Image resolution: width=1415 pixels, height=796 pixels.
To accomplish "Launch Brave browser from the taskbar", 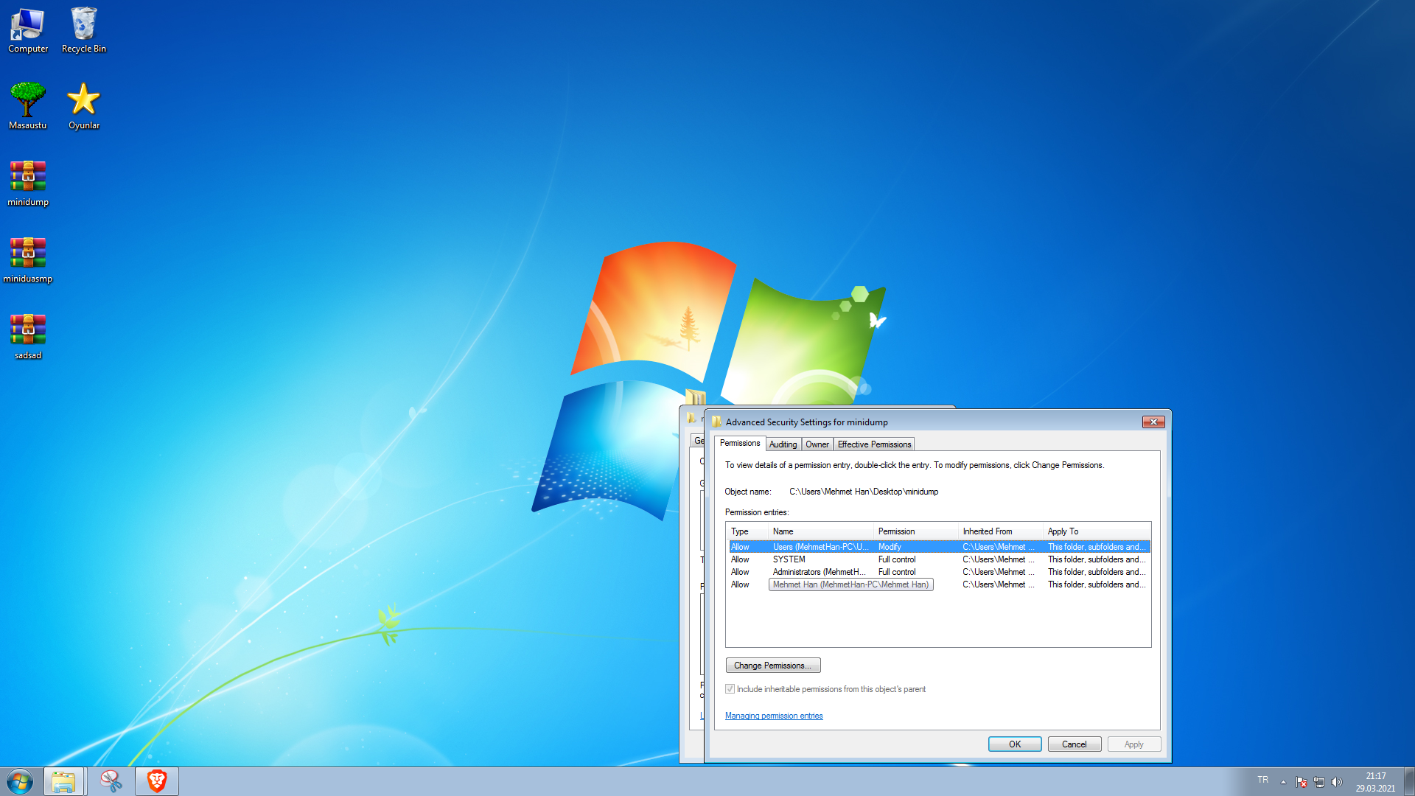I will 156,781.
